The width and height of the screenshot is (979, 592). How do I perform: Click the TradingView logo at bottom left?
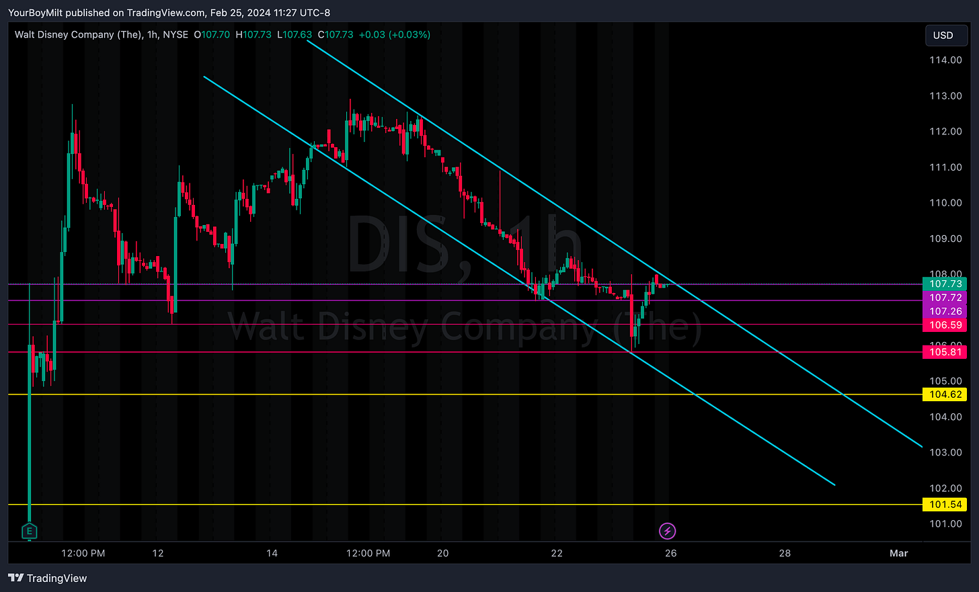tap(48, 578)
